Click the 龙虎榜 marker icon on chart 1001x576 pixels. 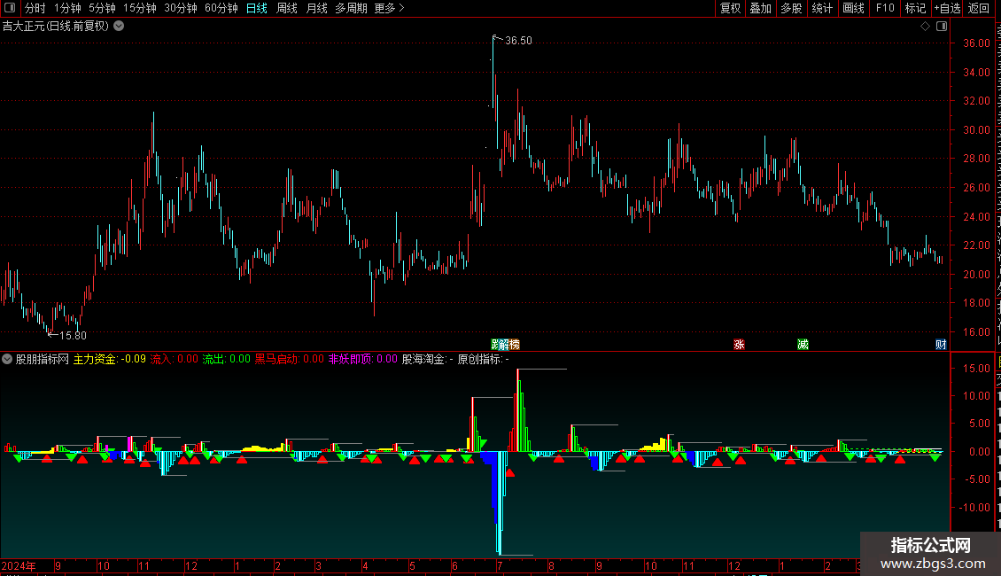(x=505, y=345)
